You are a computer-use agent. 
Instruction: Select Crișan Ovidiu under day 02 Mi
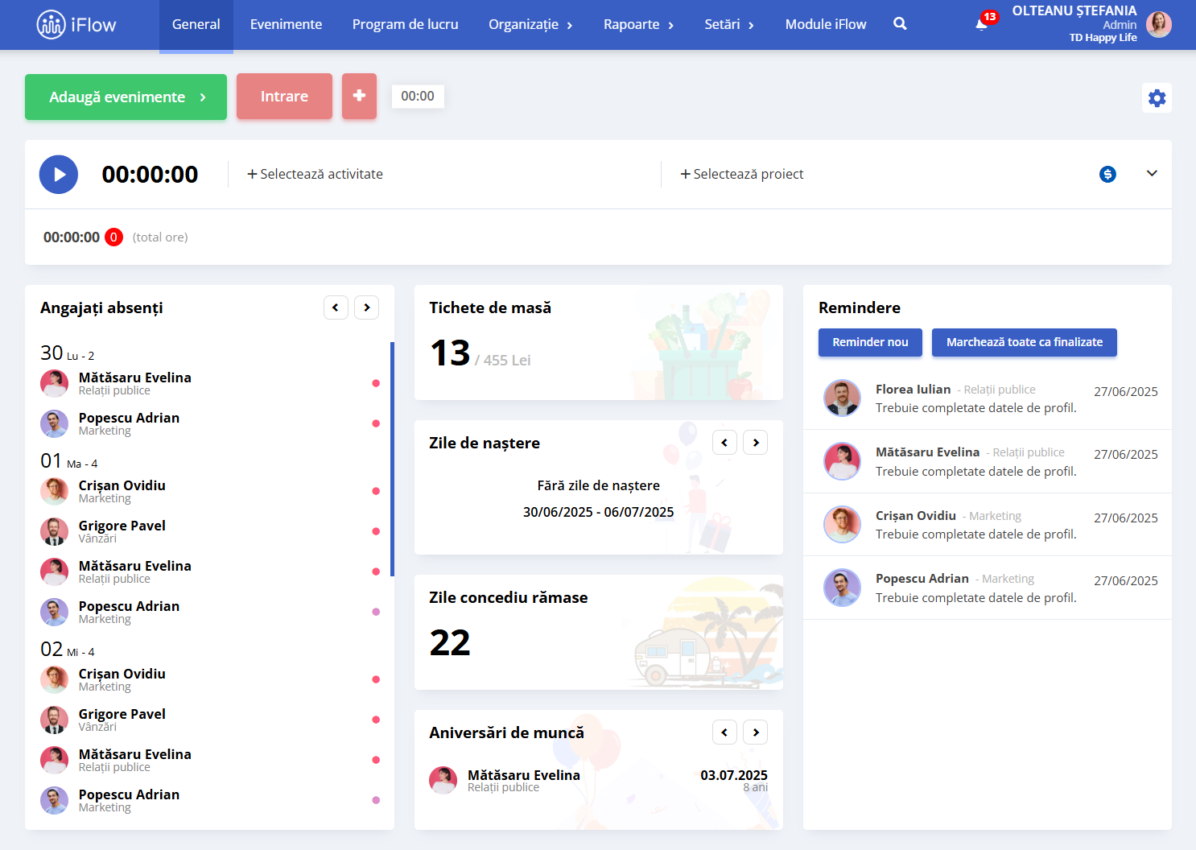point(209,679)
